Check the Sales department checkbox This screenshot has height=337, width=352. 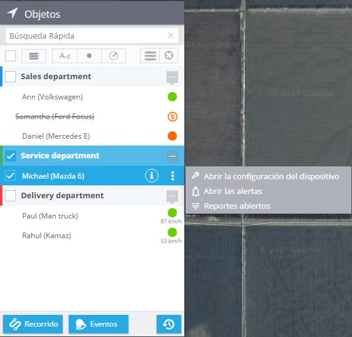click(10, 77)
